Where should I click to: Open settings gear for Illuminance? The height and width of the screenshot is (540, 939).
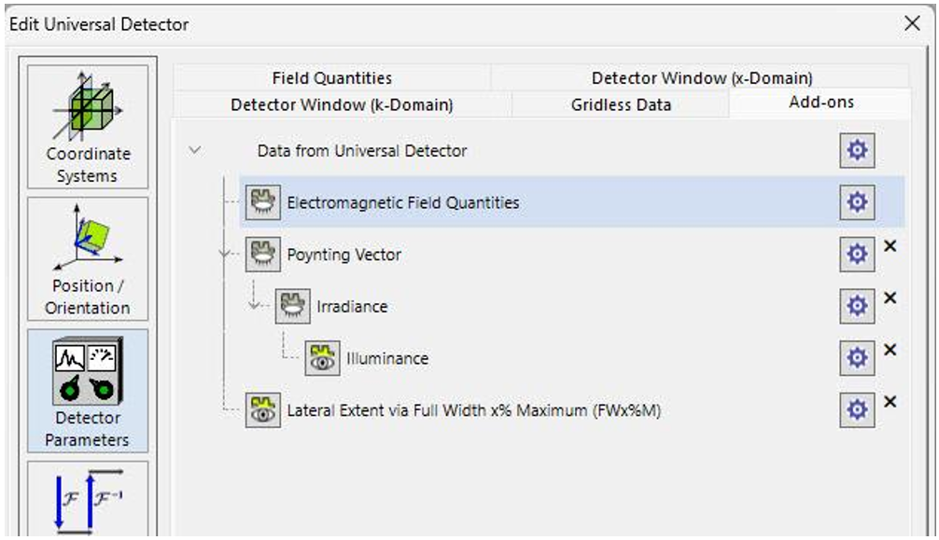pyautogui.click(x=857, y=358)
